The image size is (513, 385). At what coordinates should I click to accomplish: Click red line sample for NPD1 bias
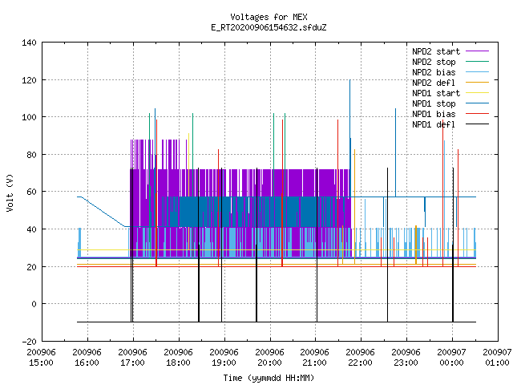(x=478, y=114)
